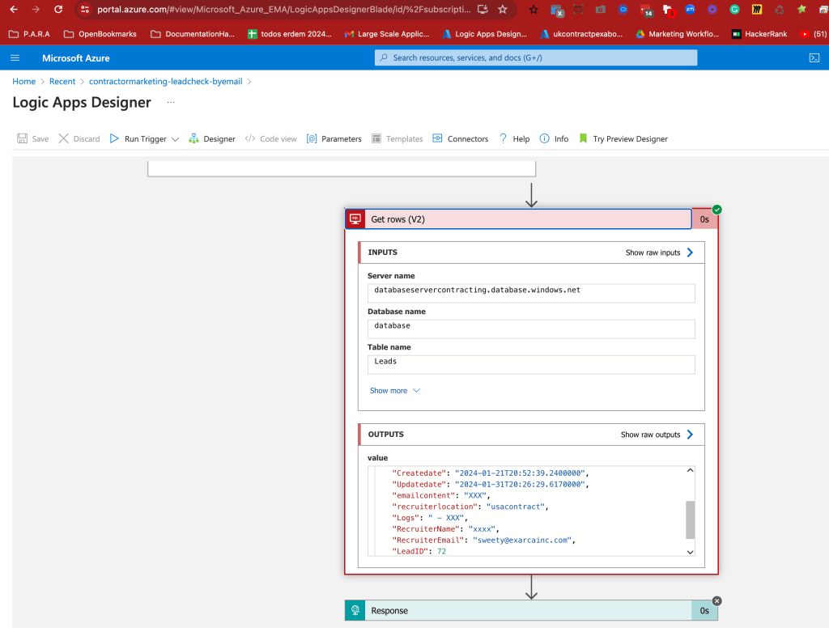Image resolution: width=829 pixels, height=632 pixels.
Task: Click the Get rows 0s duration label
Action: [704, 219]
